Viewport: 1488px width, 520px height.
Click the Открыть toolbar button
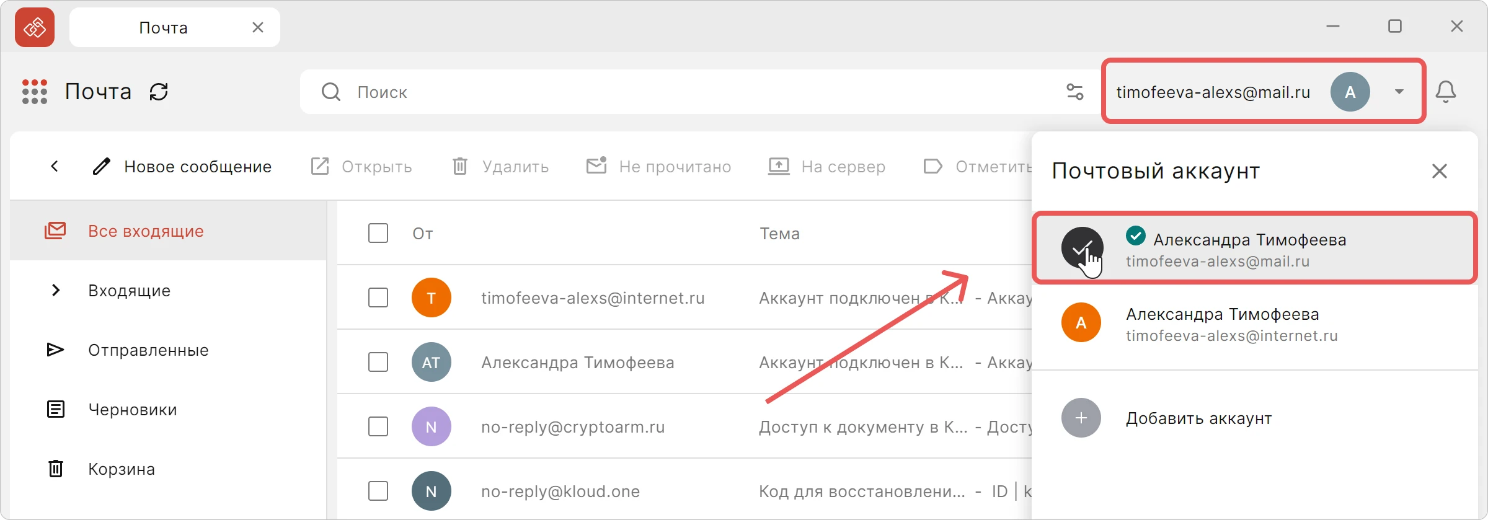pyautogui.click(x=361, y=166)
